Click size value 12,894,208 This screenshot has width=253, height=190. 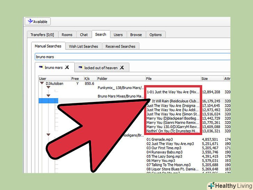[211, 92]
